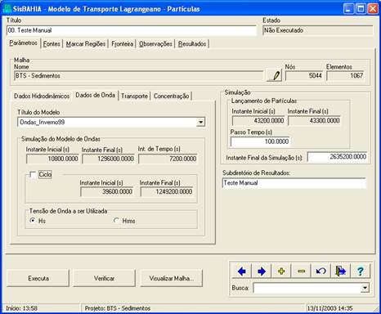Click particle launch Instante Final 43300.0000
Image resolution: width=381 pixels, height=314 pixels.
click(x=314, y=121)
